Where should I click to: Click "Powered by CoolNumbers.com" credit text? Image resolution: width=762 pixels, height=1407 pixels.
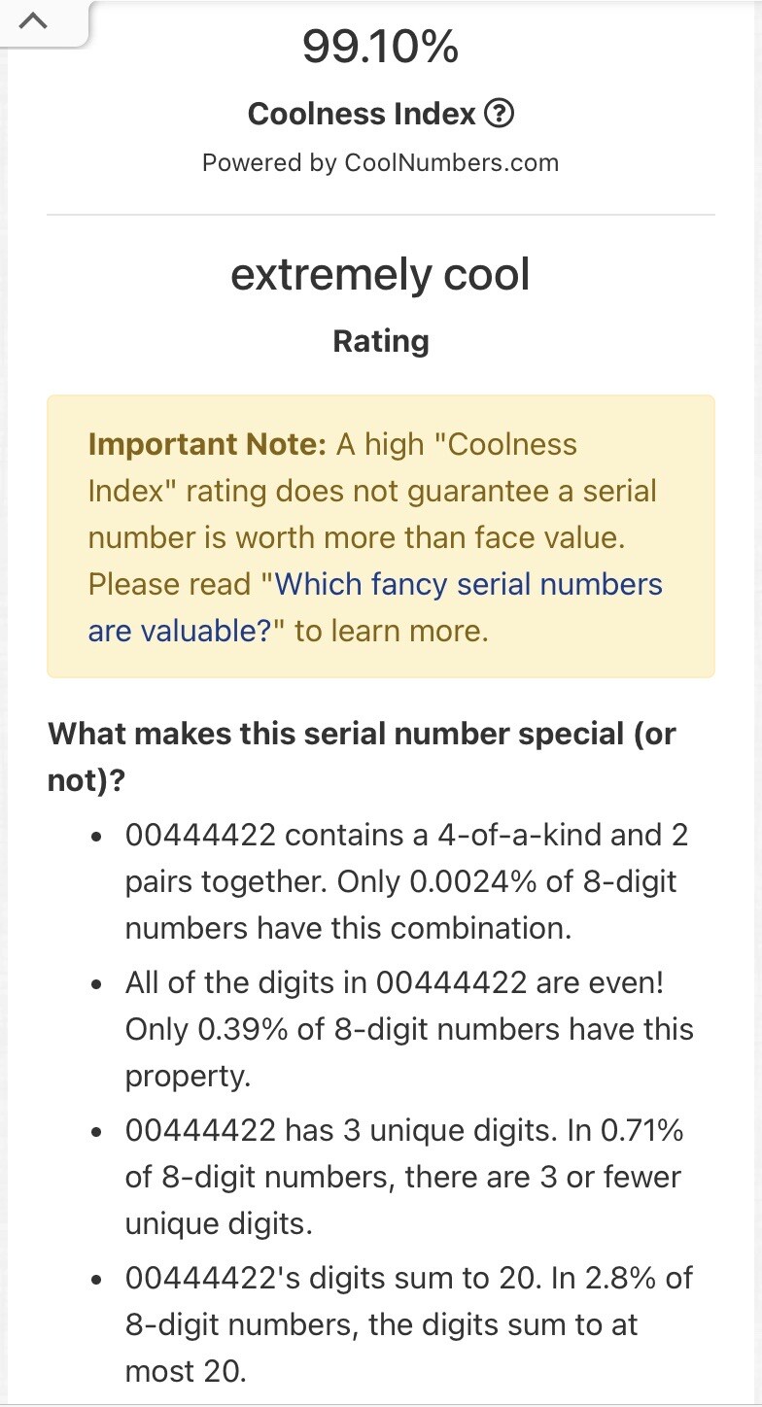click(x=380, y=162)
